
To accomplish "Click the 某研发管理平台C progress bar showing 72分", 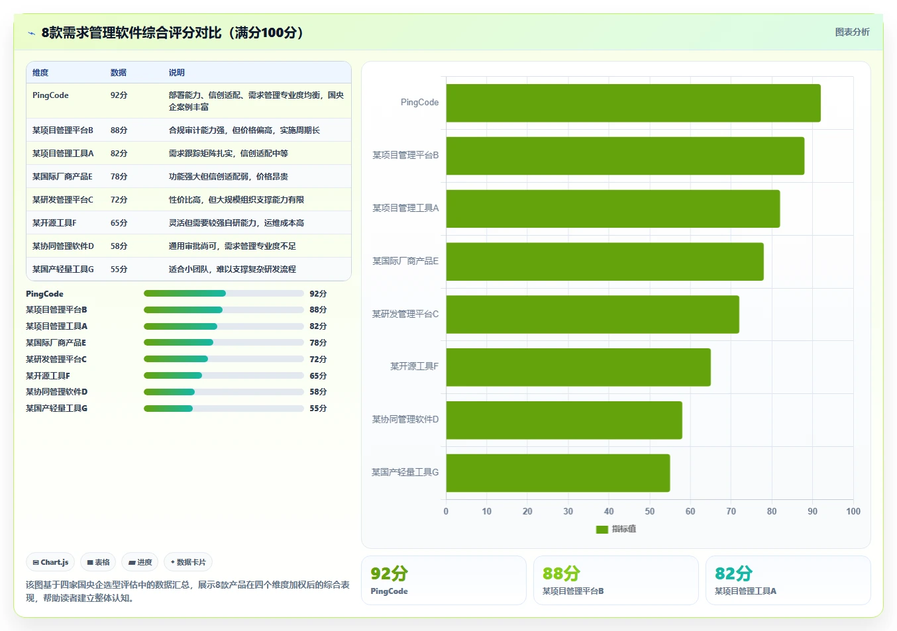I will click(224, 359).
